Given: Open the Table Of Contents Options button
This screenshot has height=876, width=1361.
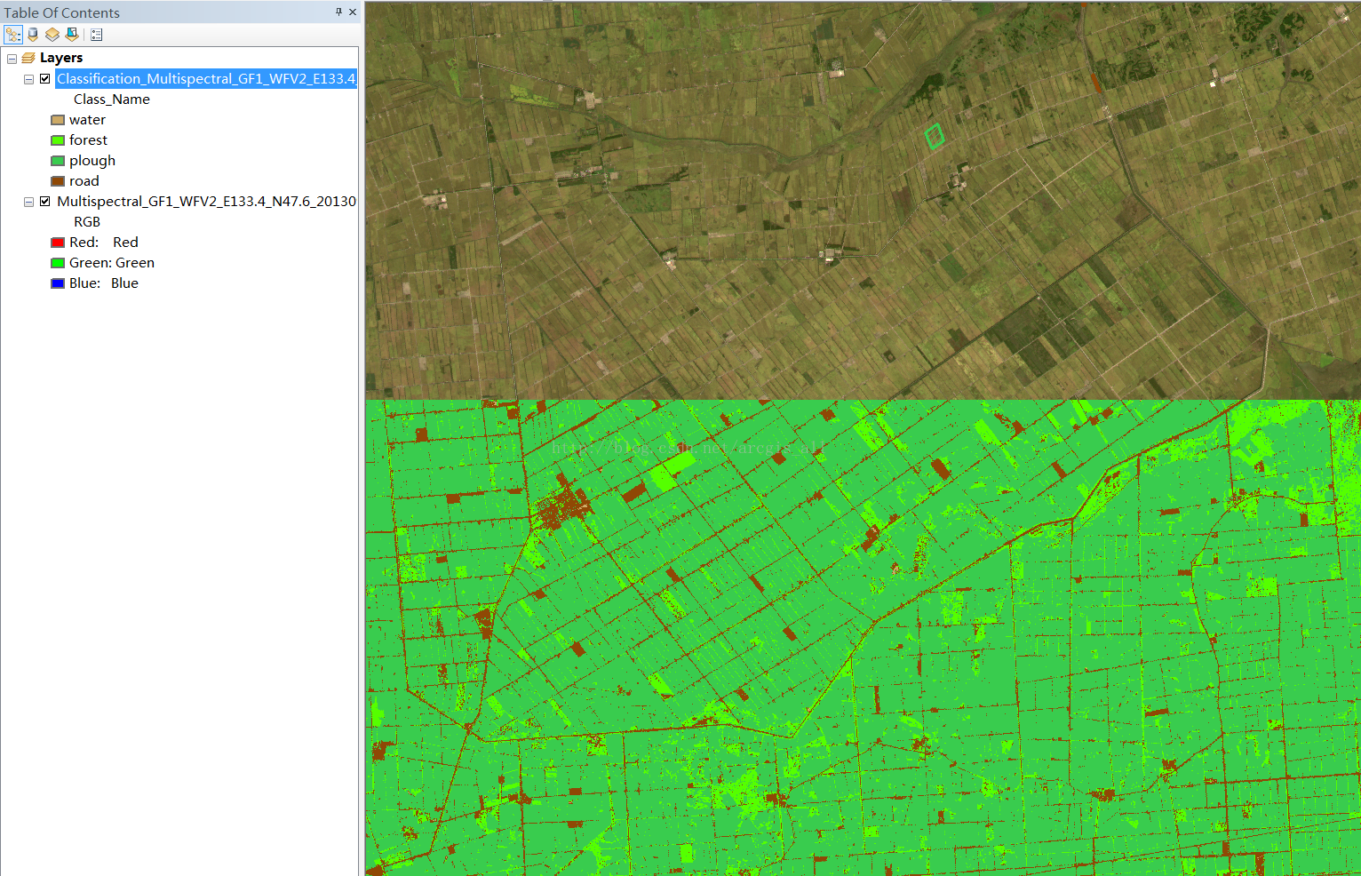Looking at the screenshot, I should pos(97,35).
